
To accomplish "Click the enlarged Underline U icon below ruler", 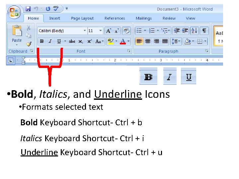I will pyautogui.click(x=189, y=76).
